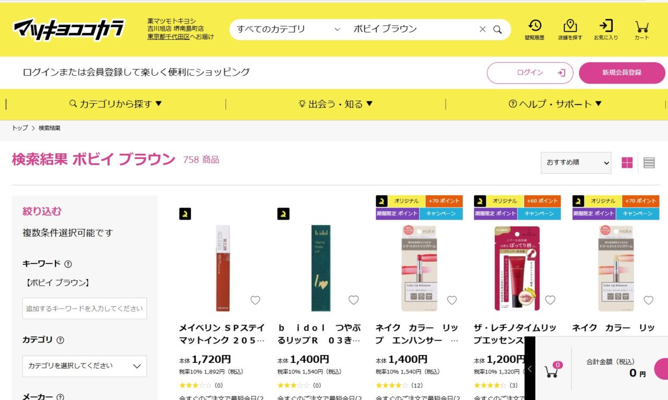Screen dimensions: 668x400
Task: Favorite the メイベリン SPステイ product heart
Action: click(x=255, y=300)
